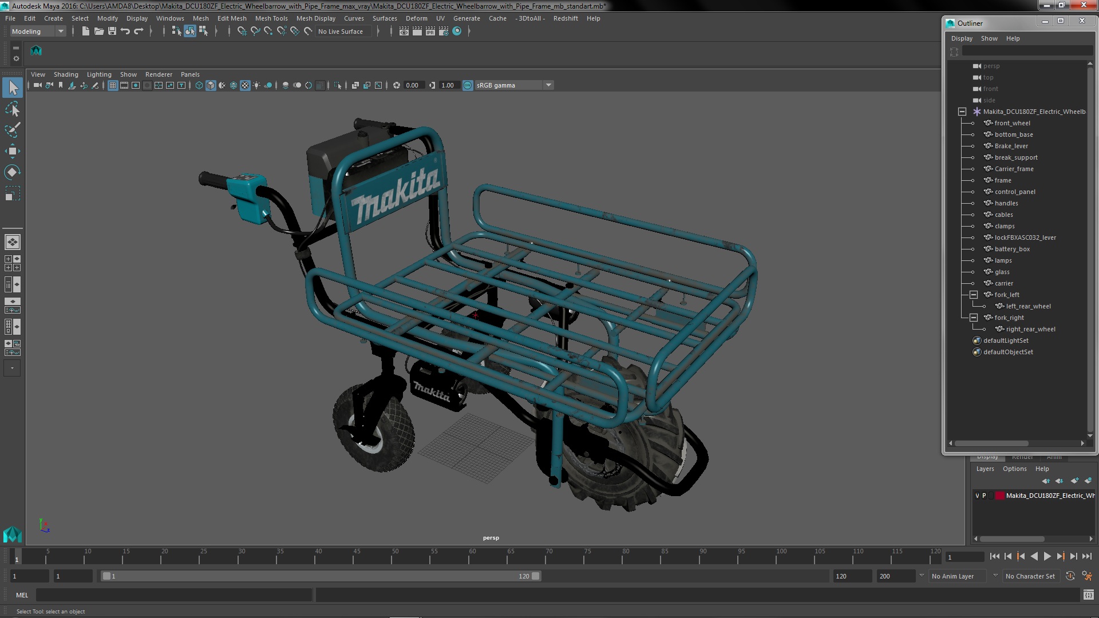
Task: Save the current scene
Action: click(112, 31)
